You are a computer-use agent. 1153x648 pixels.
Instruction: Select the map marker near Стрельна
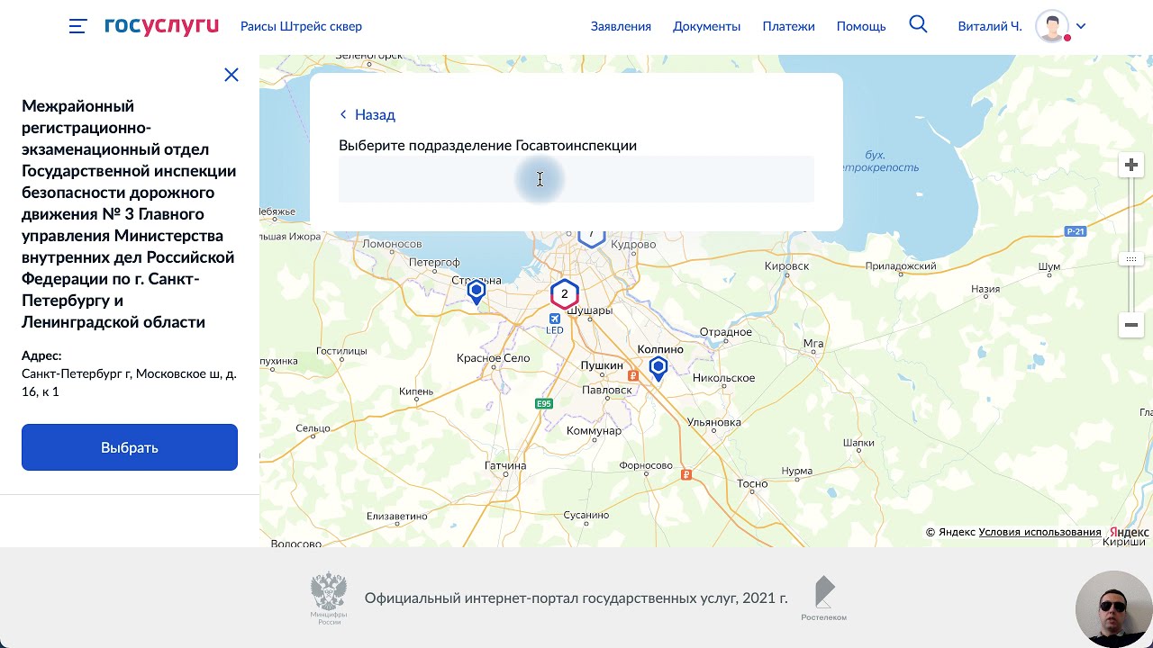point(477,292)
